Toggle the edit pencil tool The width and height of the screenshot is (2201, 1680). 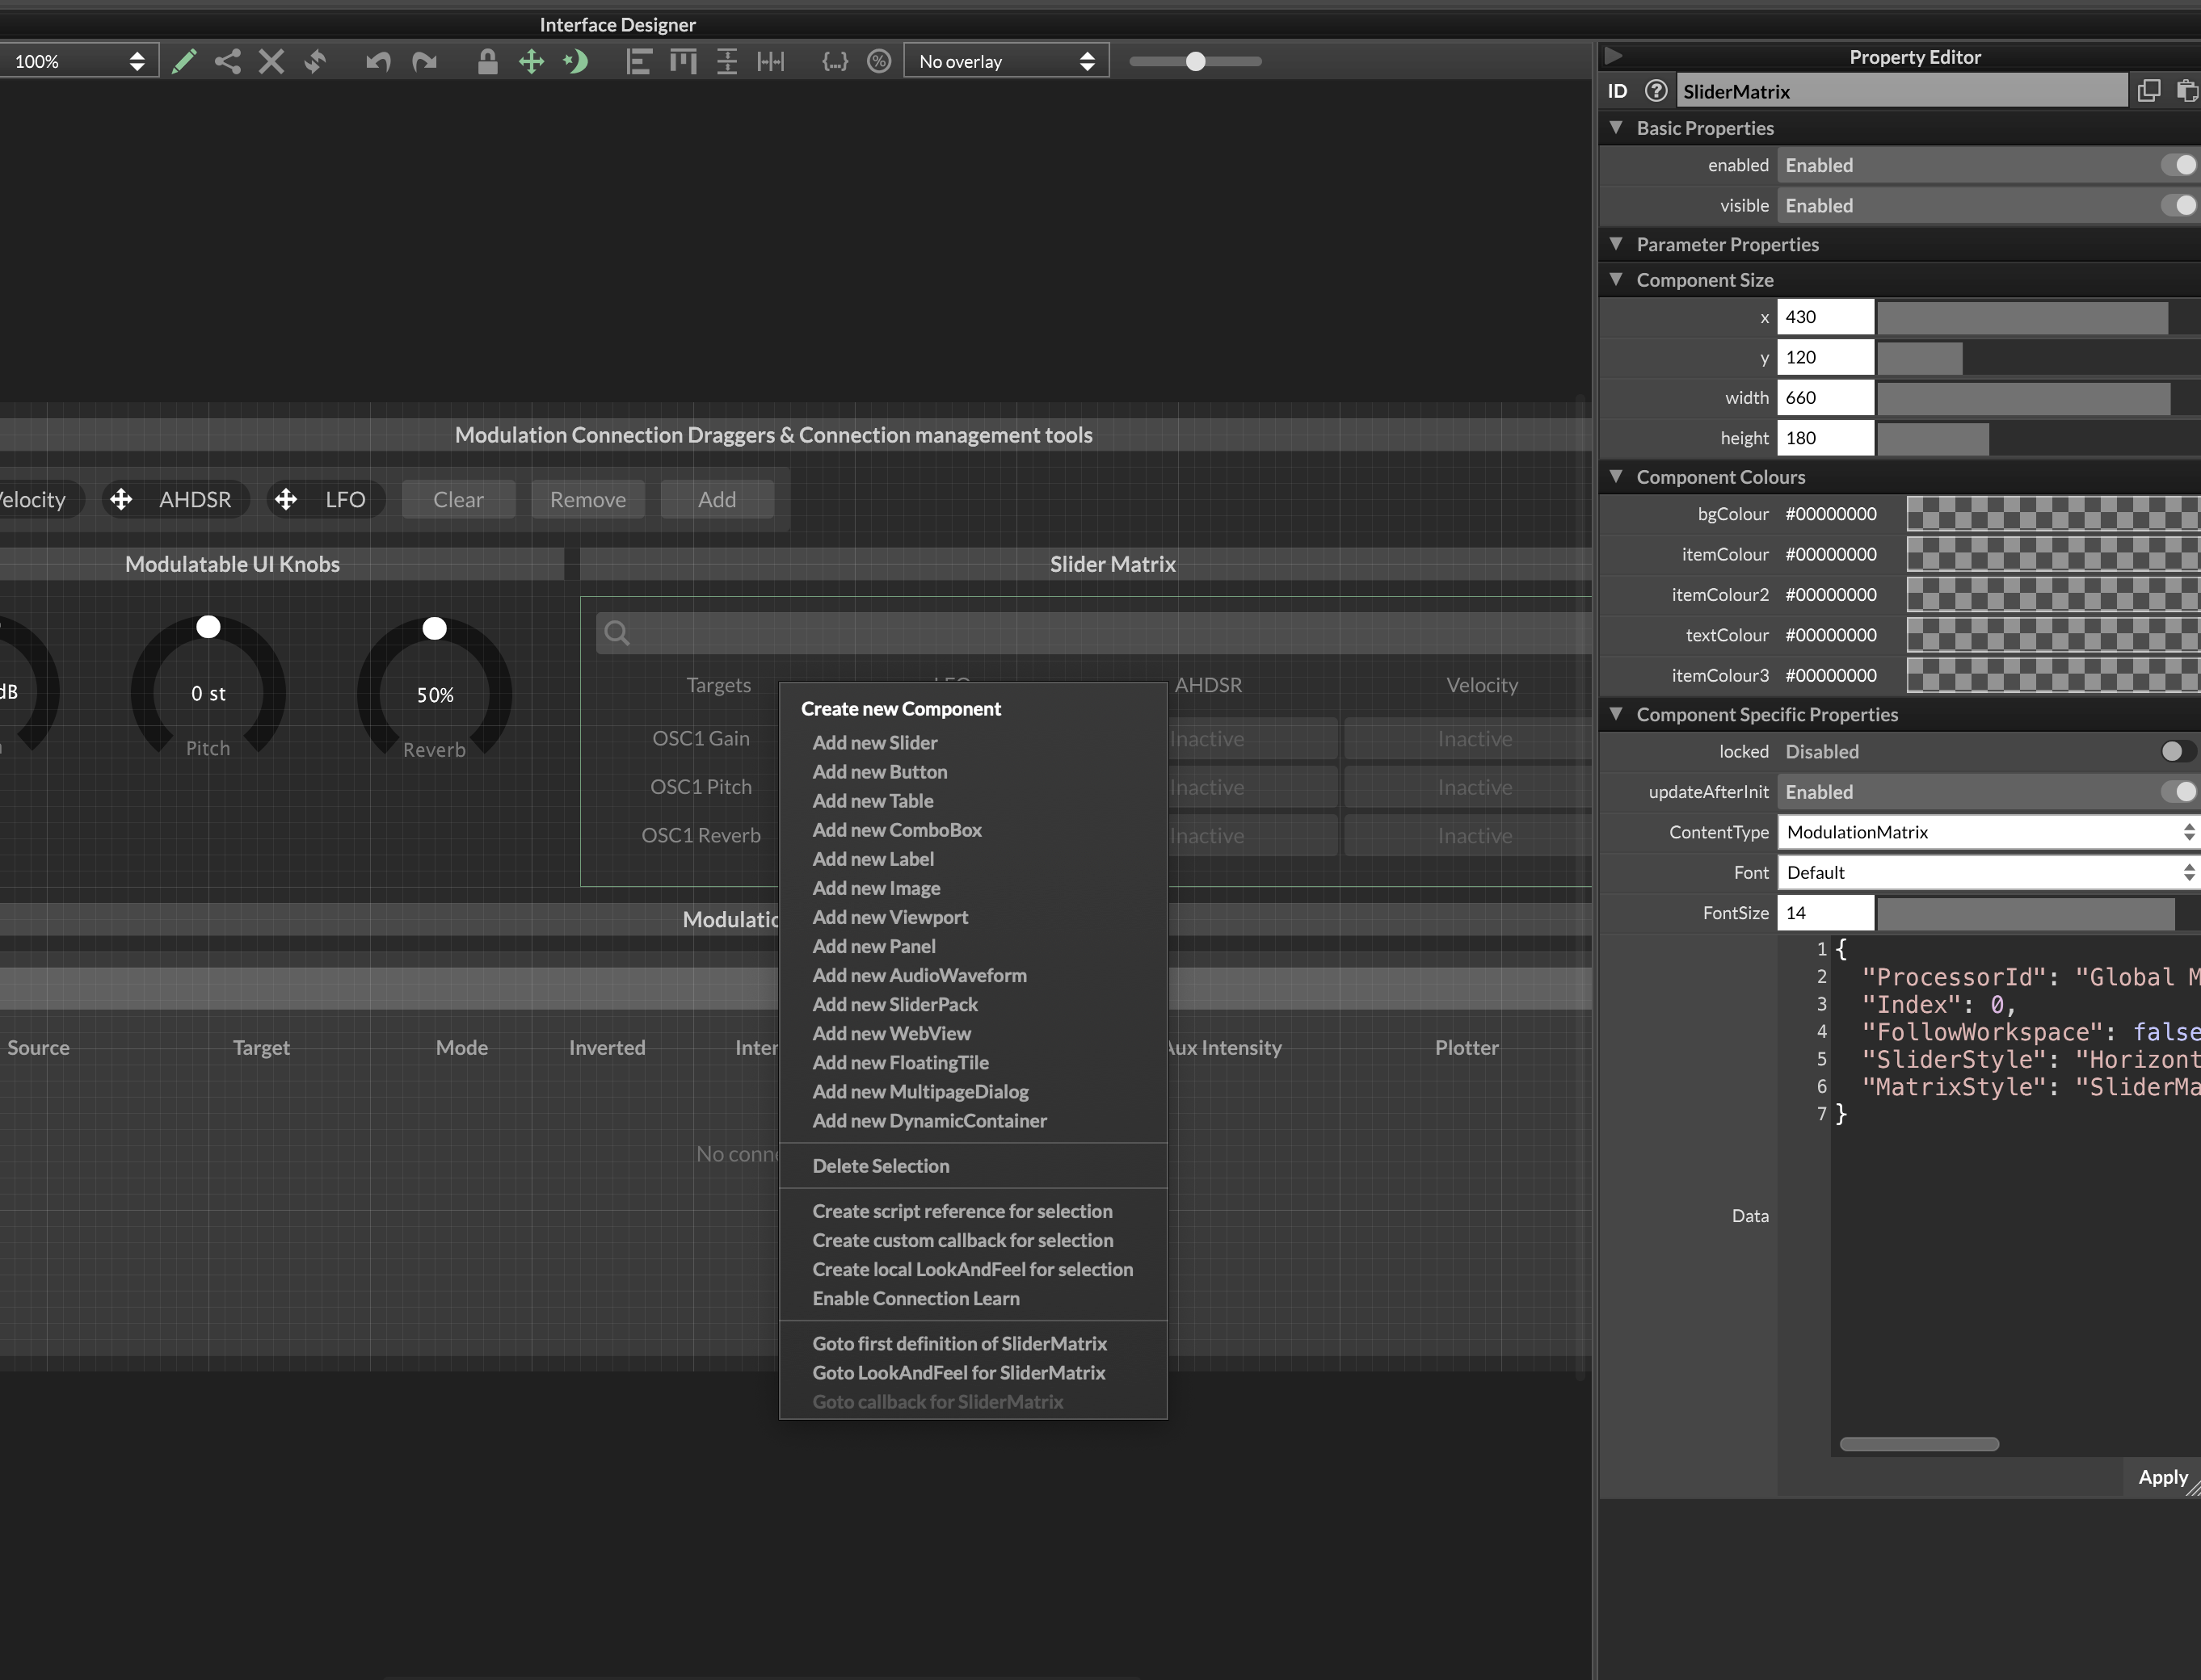[x=184, y=61]
